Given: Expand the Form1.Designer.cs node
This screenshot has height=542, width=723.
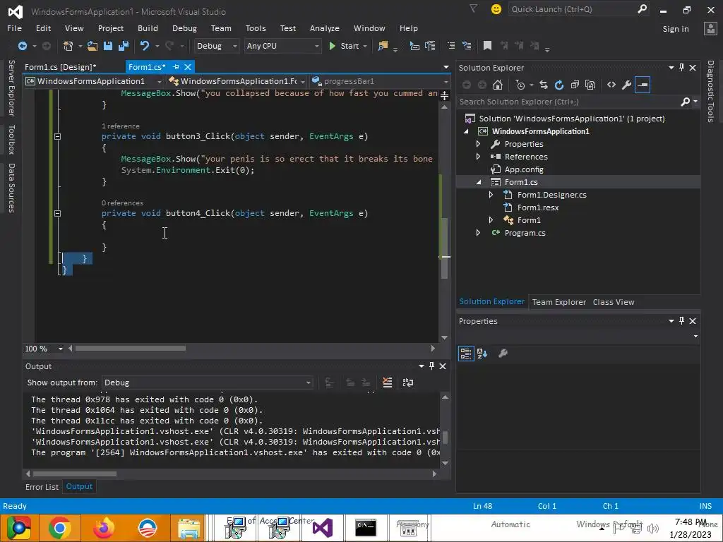Looking at the screenshot, I should click(491, 195).
